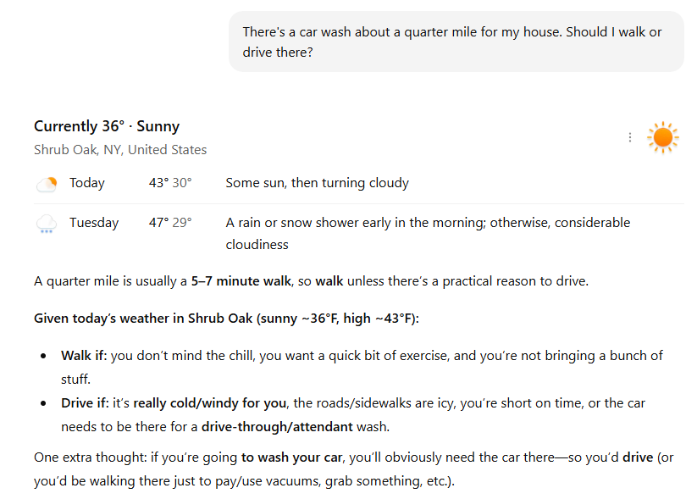Click the large sun weather icon
Viewport: 697px width, 499px height.
pyautogui.click(x=662, y=137)
